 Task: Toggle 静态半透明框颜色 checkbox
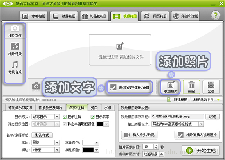[65, 124]
